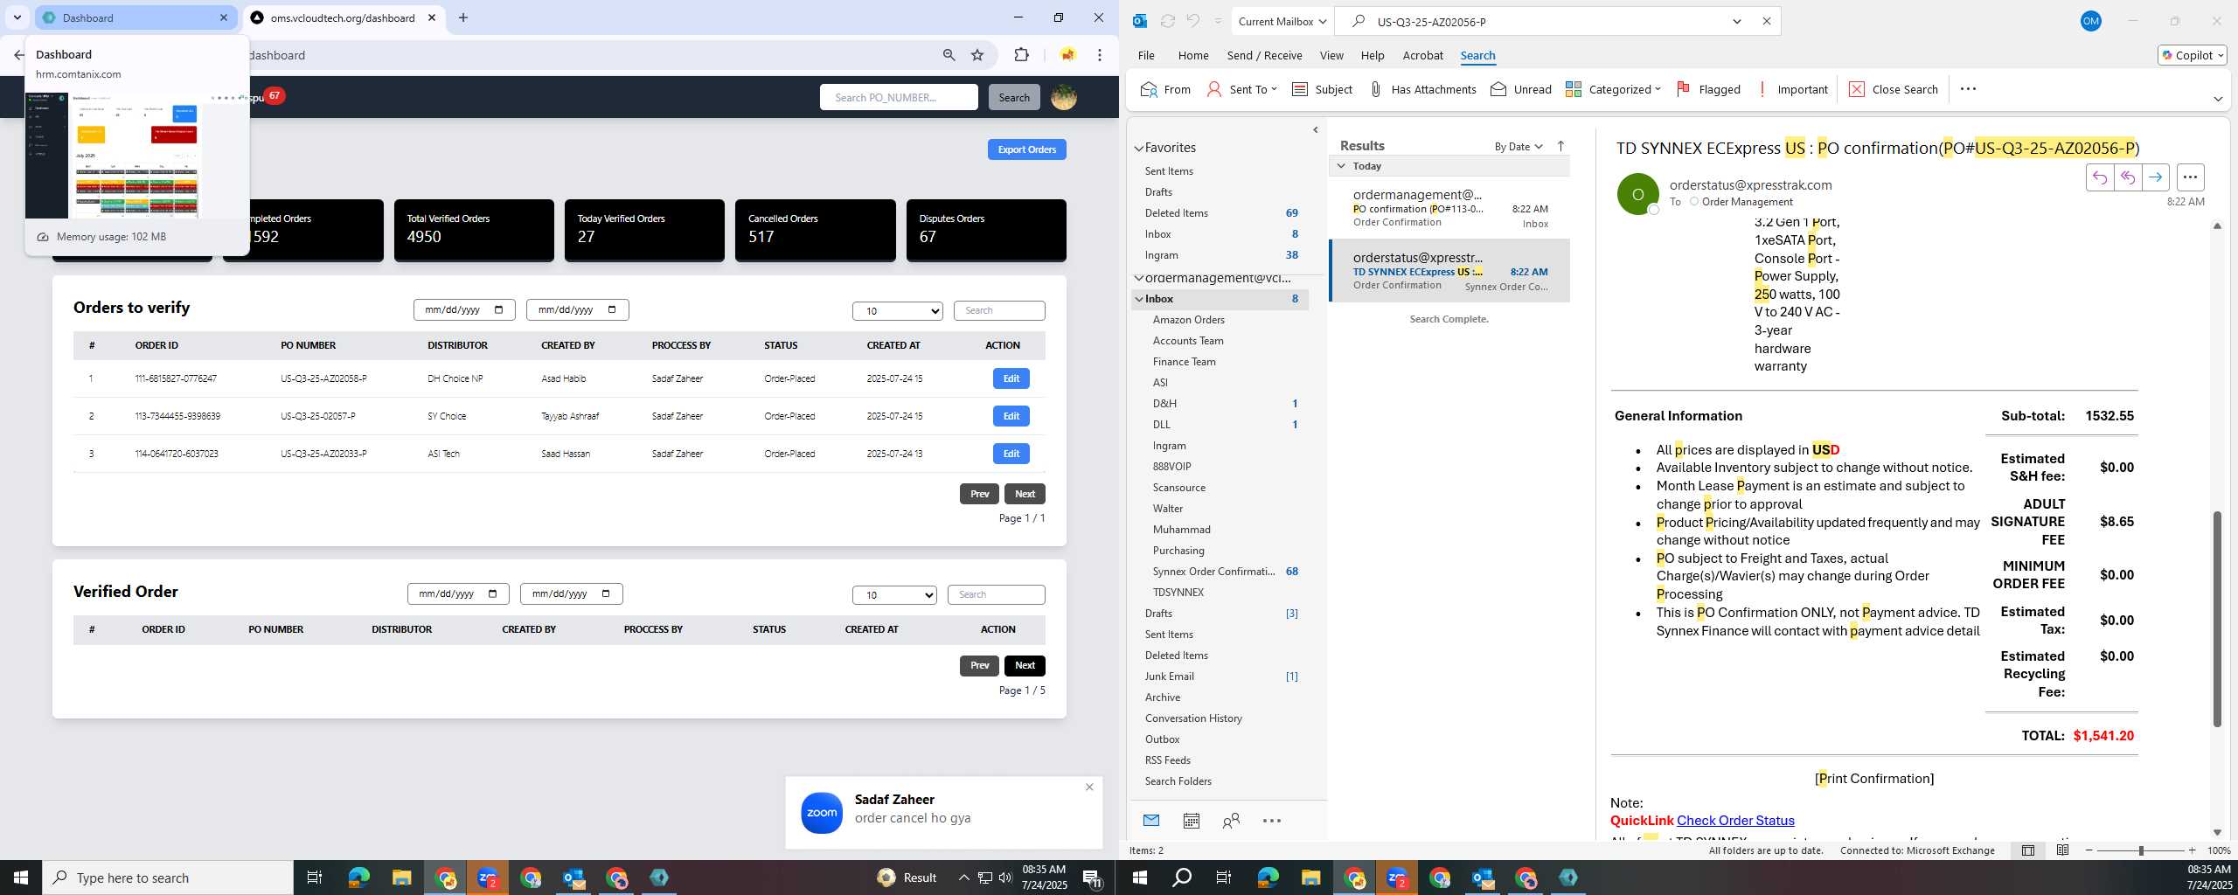This screenshot has width=2238, height=895.
Task: Open more actions ellipsis in email header
Action: click(x=2190, y=177)
